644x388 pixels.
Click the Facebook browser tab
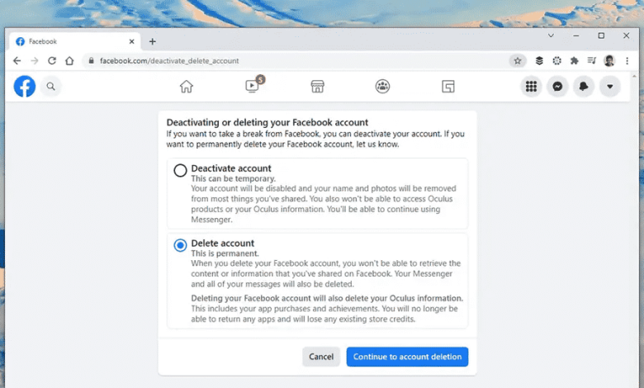tap(74, 41)
